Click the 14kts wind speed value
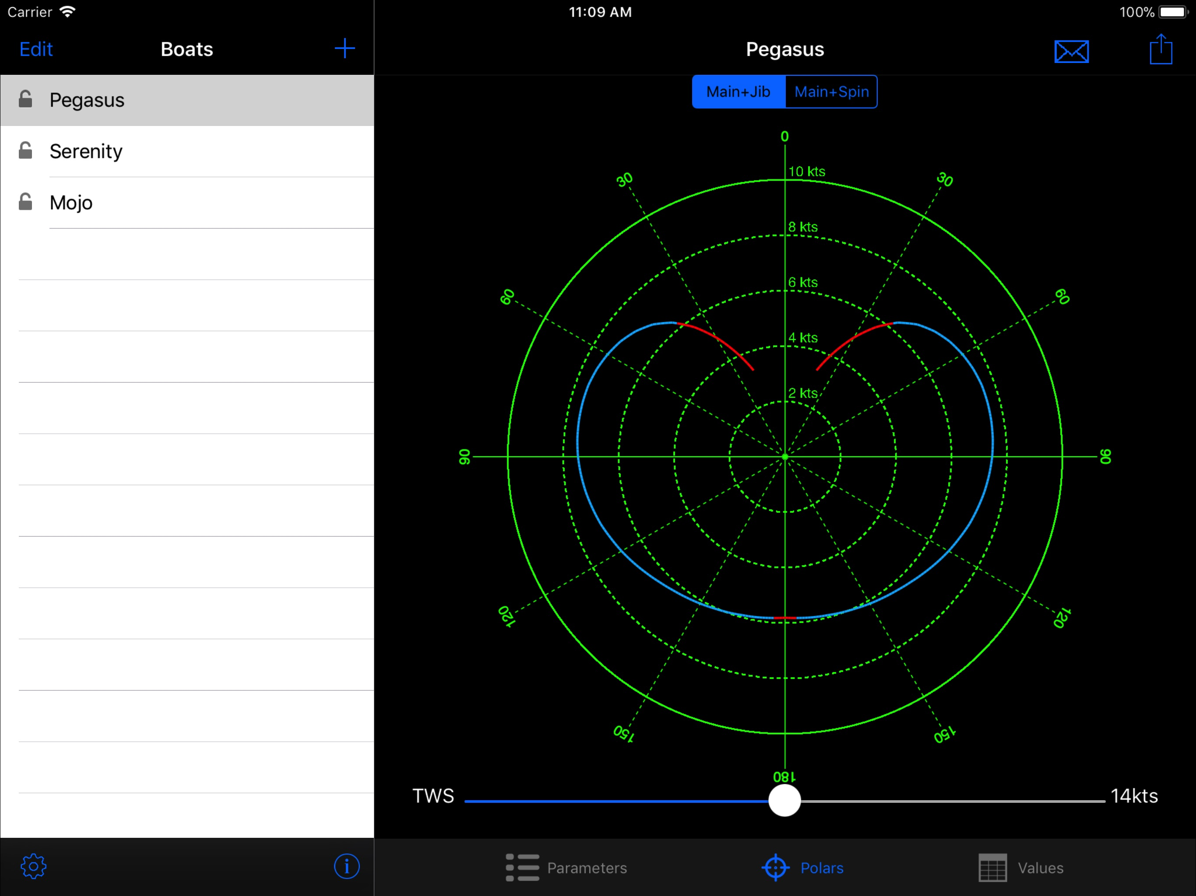Screen dimensions: 1196x896 tap(1134, 796)
